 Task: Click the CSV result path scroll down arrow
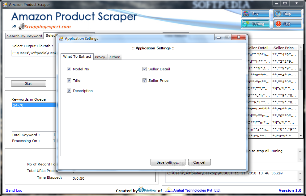pyautogui.click(x=300, y=179)
